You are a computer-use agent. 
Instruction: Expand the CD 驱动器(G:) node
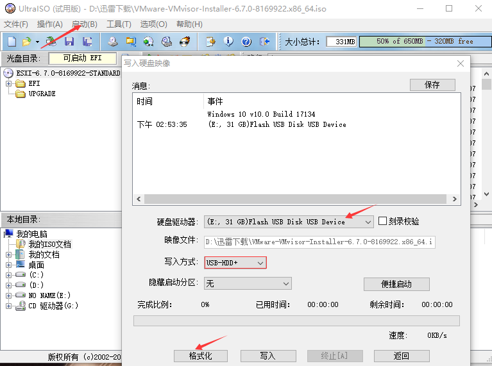tap(8, 306)
